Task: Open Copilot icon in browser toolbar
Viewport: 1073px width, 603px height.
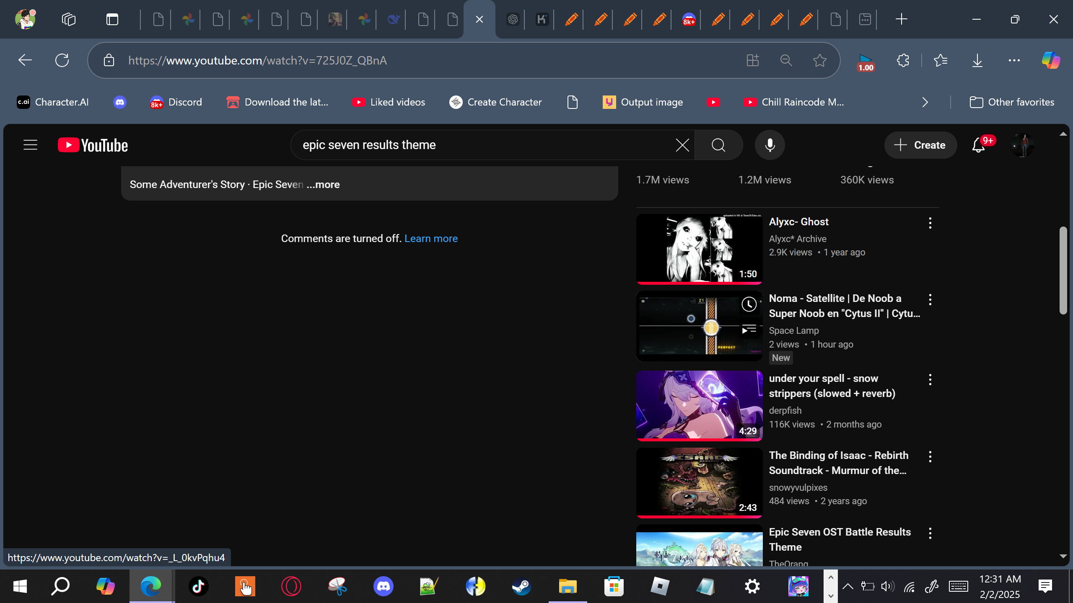Action: [1050, 60]
